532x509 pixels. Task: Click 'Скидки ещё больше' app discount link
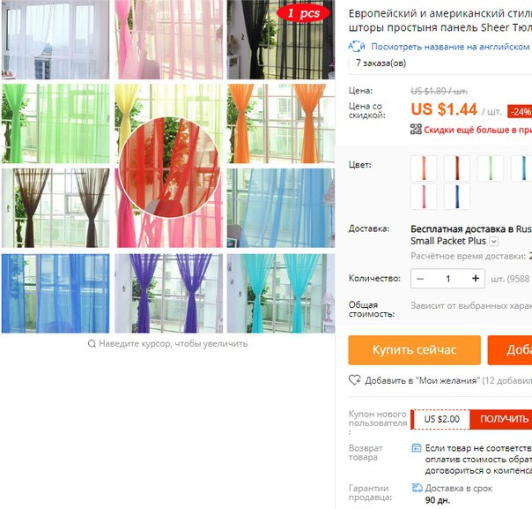click(477, 130)
